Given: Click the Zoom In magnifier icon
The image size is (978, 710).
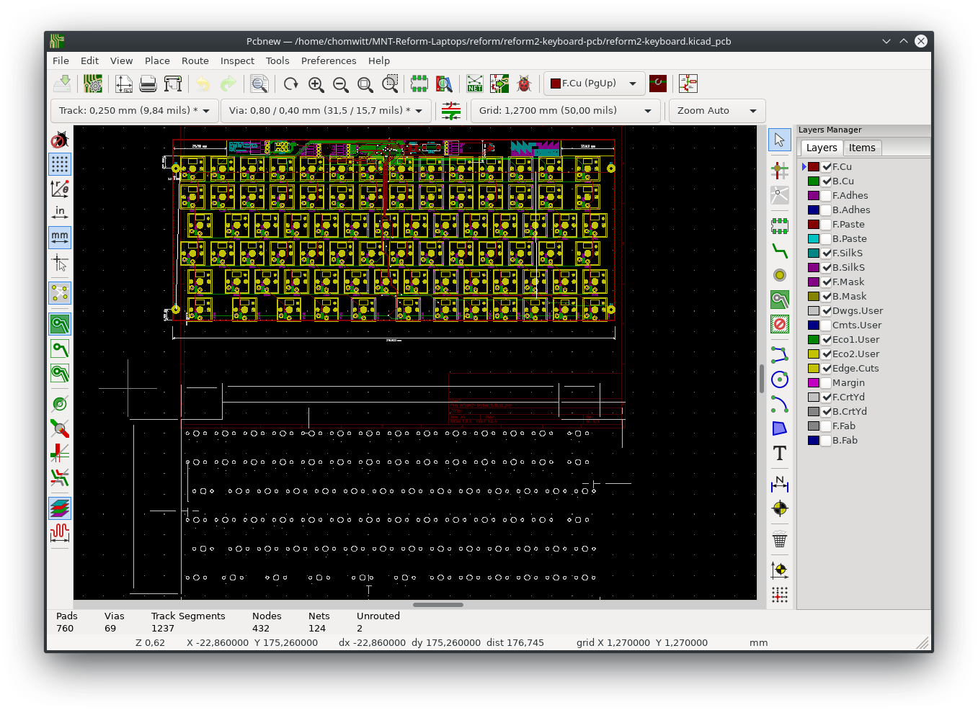Looking at the screenshot, I should [x=316, y=84].
